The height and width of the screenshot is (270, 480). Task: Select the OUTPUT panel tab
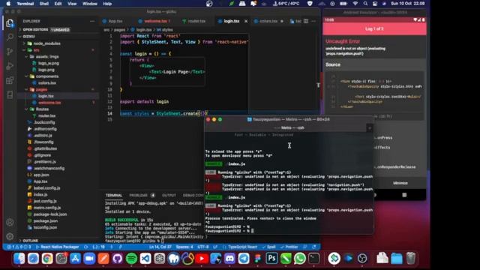169,195
